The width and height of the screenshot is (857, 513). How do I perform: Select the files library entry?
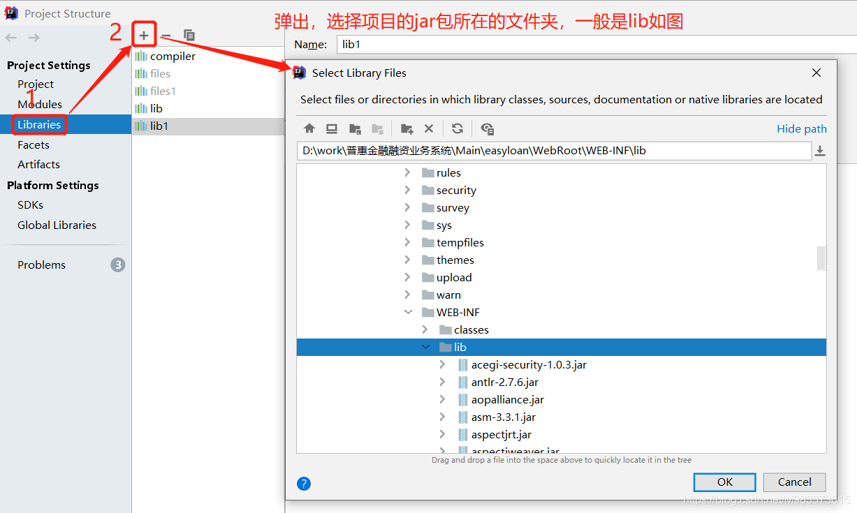pos(160,73)
